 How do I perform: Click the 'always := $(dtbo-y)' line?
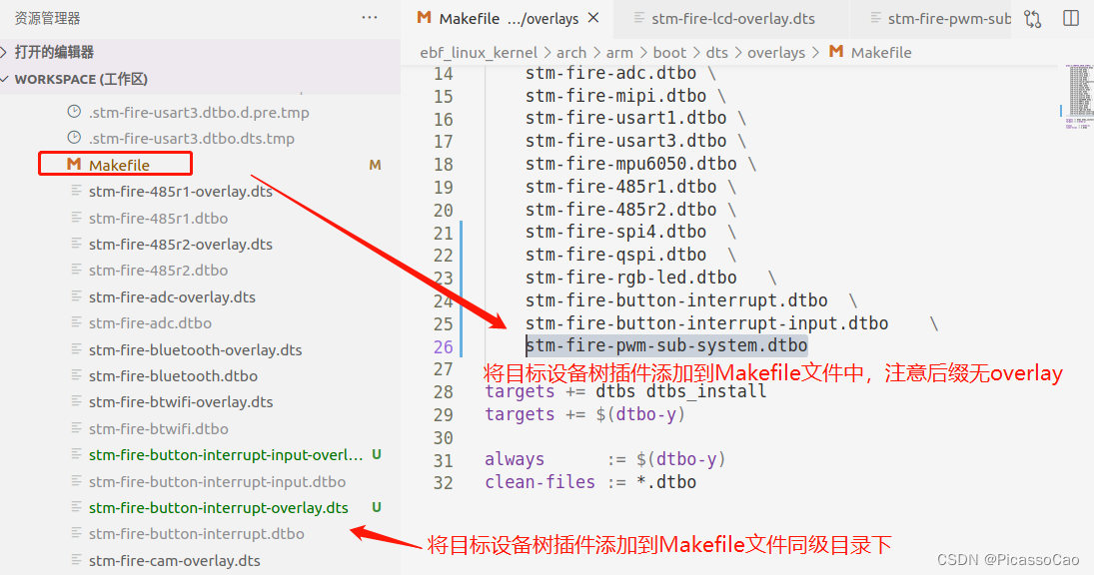(604, 460)
